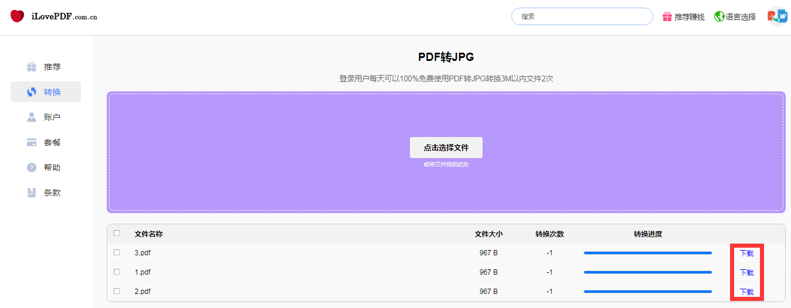The width and height of the screenshot is (791, 308).
Task: Click the 转换 refresh icon in sidebar
Action: click(x=32, y=92)
